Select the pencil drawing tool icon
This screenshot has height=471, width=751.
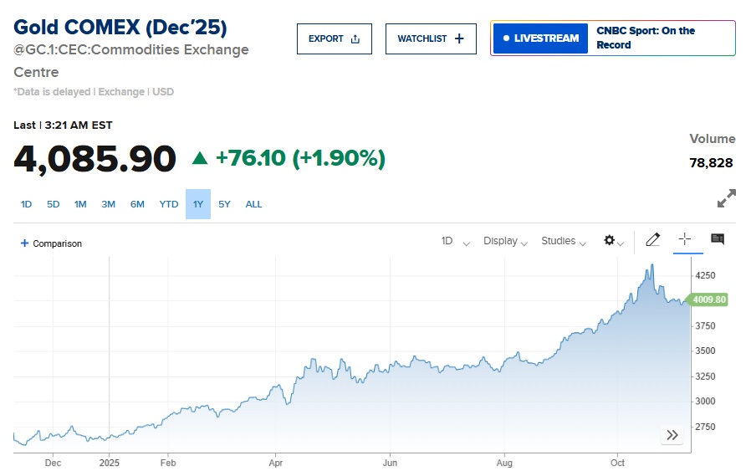pos(652,239)
